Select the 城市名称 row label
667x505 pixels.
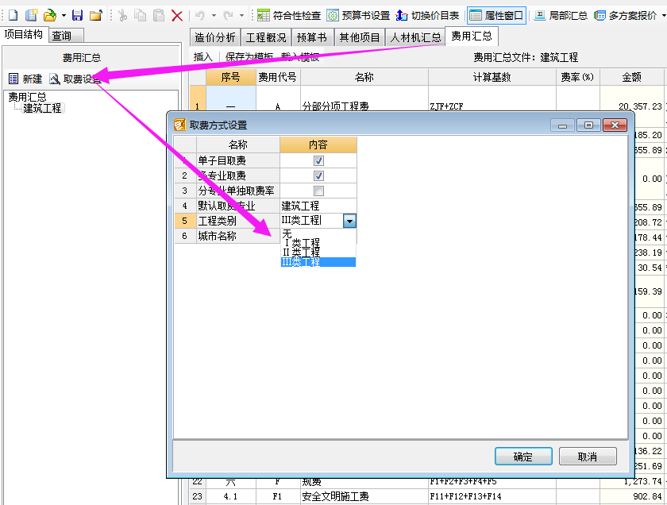pos(237,236)
